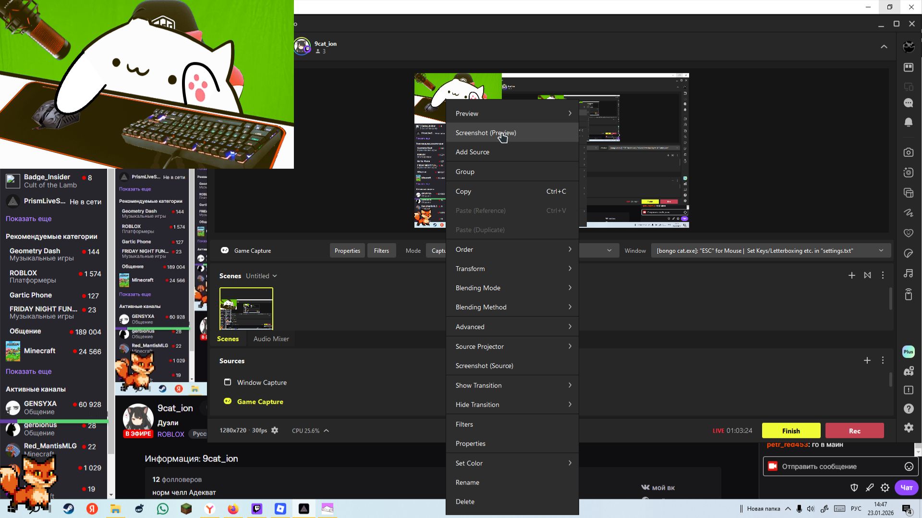
Task: Click the shield icon below the chat box
Action: [x=854, y=488]
